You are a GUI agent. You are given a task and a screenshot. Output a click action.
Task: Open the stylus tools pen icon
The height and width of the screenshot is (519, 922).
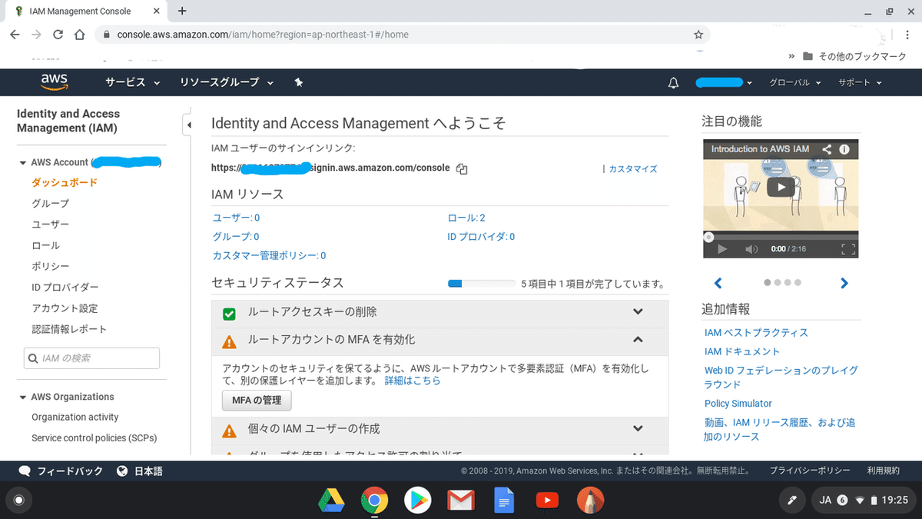(x=791, y=501)
